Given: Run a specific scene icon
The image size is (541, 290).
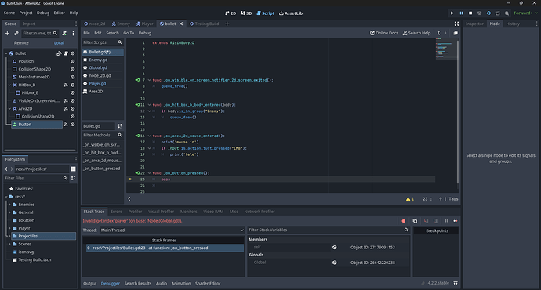Looking at the screenshot, I should [x=498, y=13].
